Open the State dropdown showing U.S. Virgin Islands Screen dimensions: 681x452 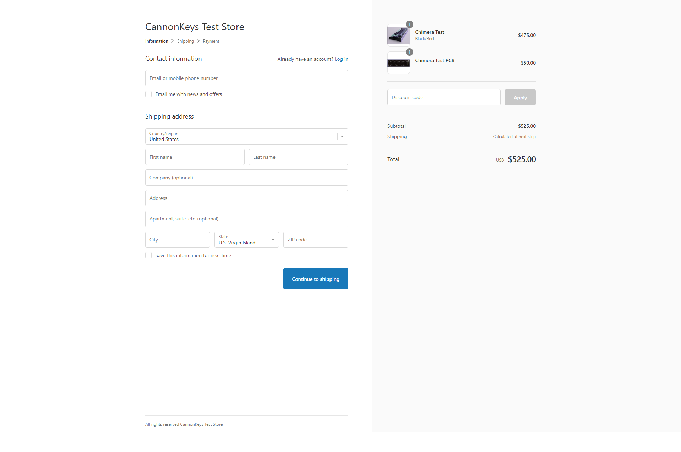(246, 240)
